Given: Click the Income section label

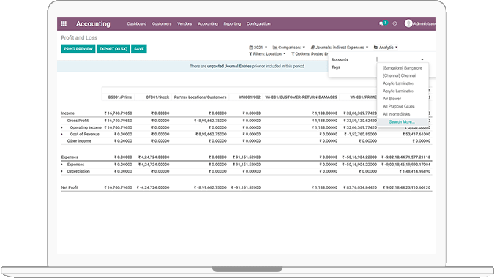Looking at the screenshot, I should click(68, 113).
